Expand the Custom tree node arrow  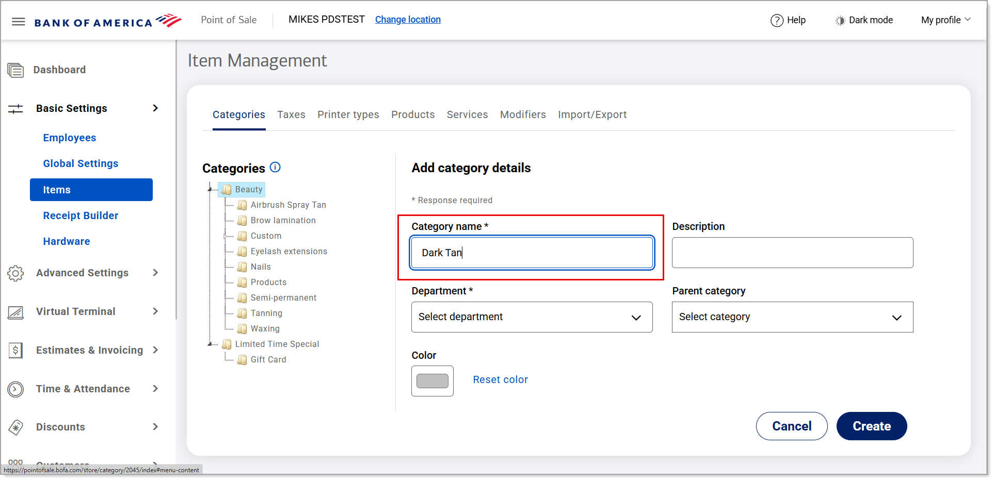click(225, 236)
